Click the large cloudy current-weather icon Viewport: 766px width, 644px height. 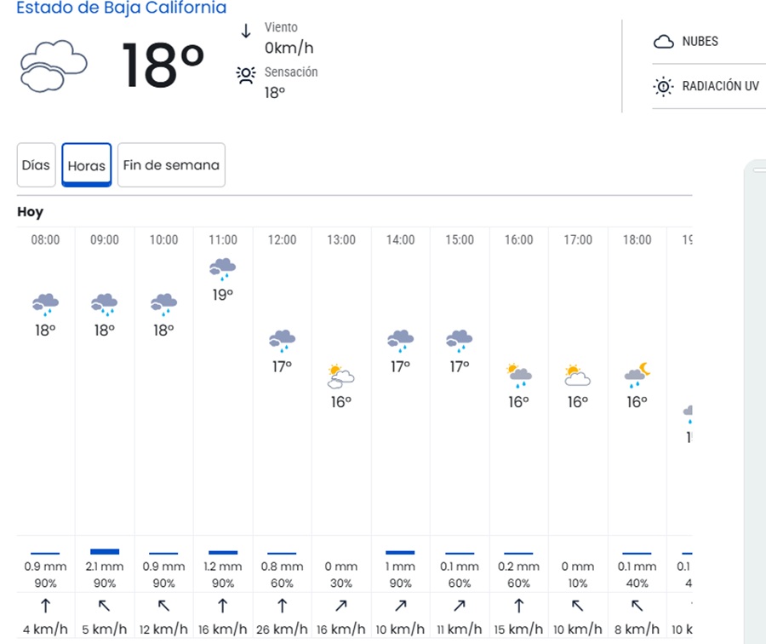click(x=53, y=66)
